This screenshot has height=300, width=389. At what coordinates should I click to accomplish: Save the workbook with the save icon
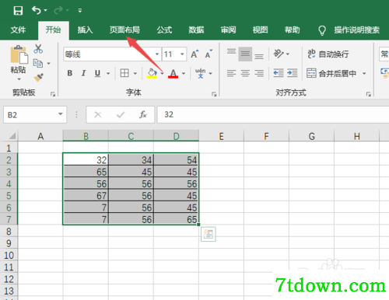pyautogui.click(x=18, y=11)
